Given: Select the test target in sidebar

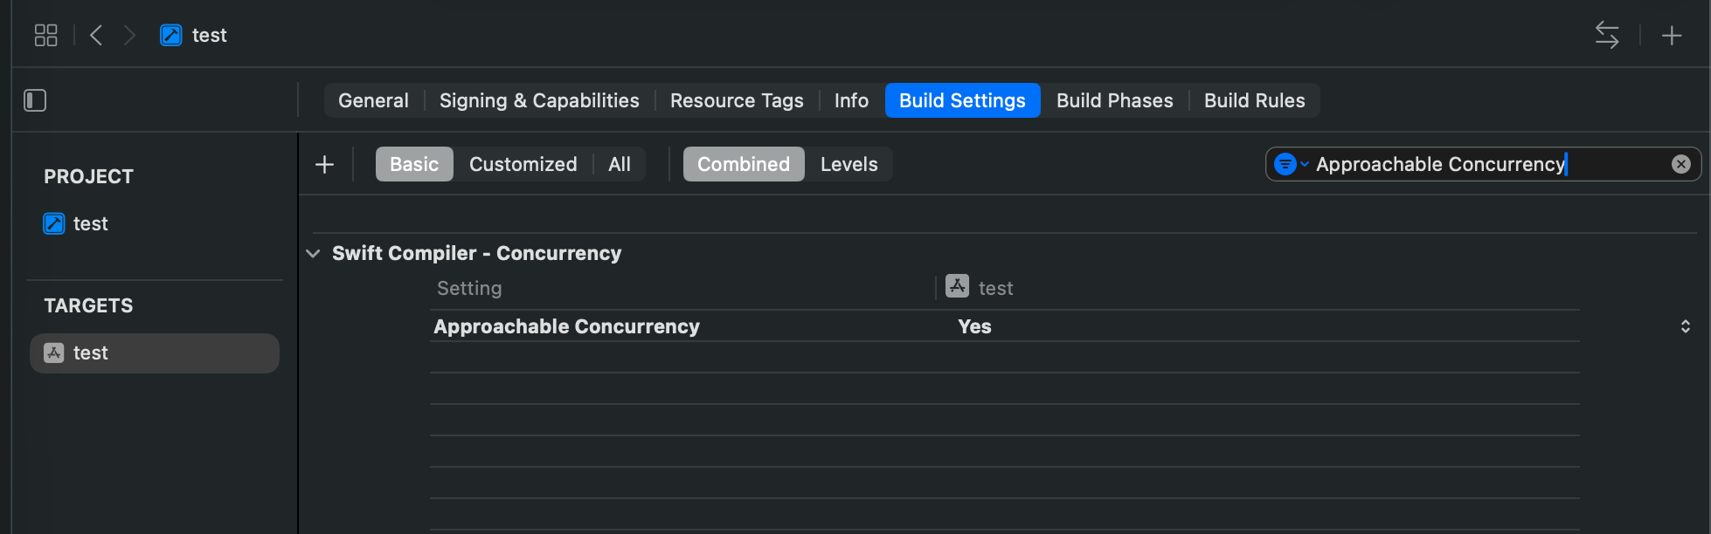Looking at the screenshot, I should 155,353.
